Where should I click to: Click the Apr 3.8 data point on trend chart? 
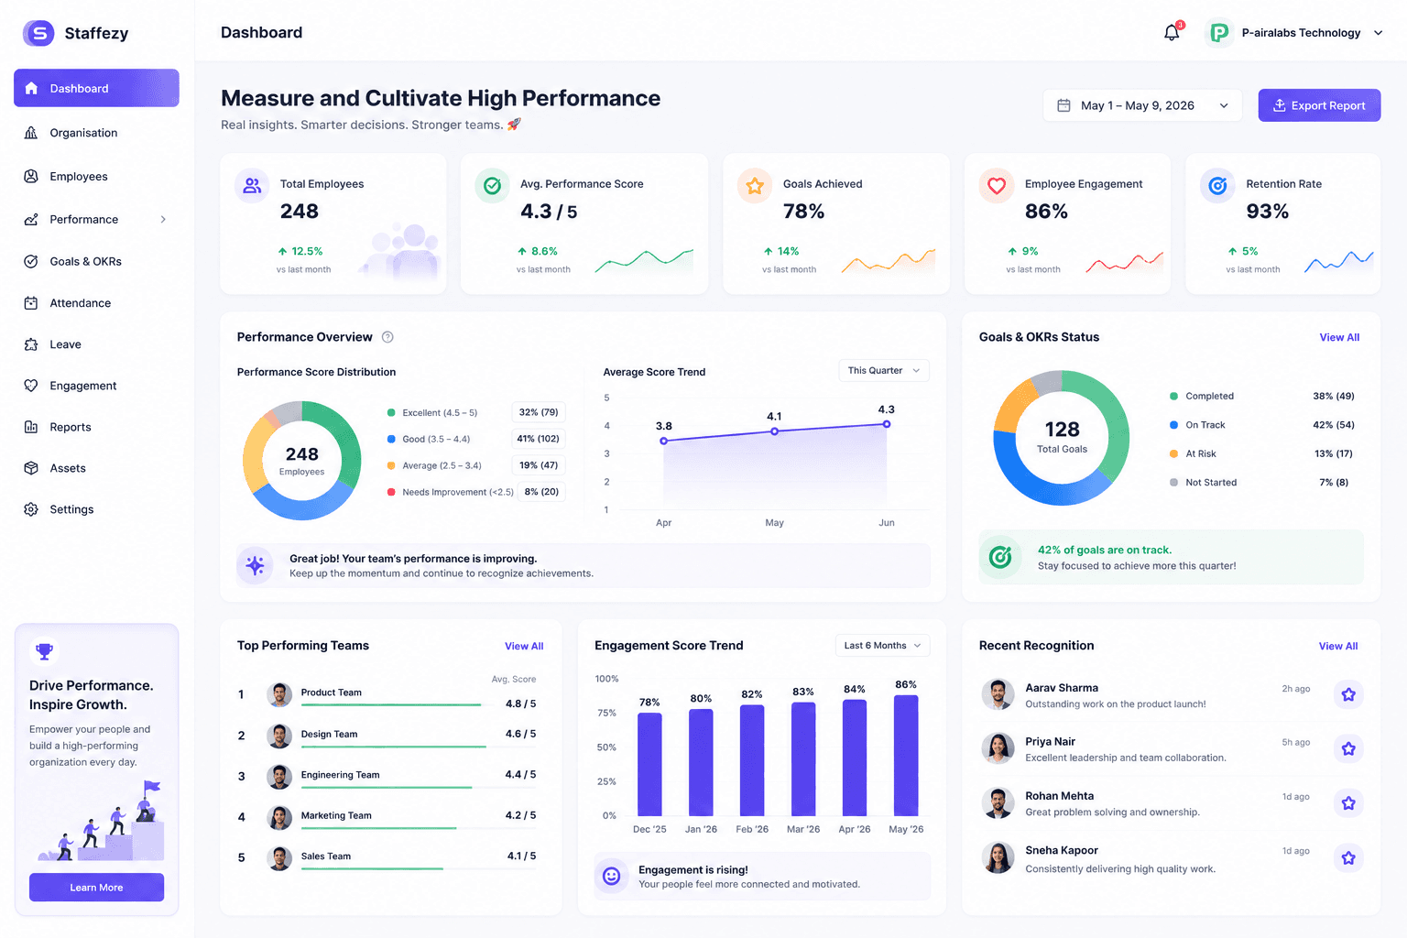(664, 441)
